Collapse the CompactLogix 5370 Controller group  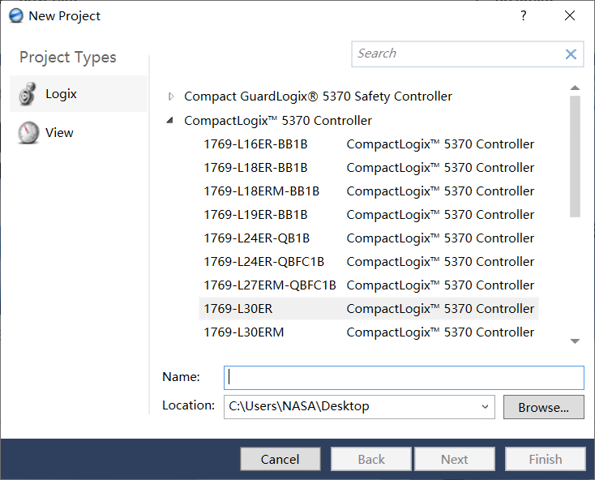(170, 121)
